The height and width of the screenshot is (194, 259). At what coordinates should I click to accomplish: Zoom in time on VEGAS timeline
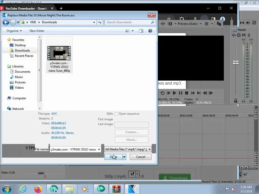246,168
